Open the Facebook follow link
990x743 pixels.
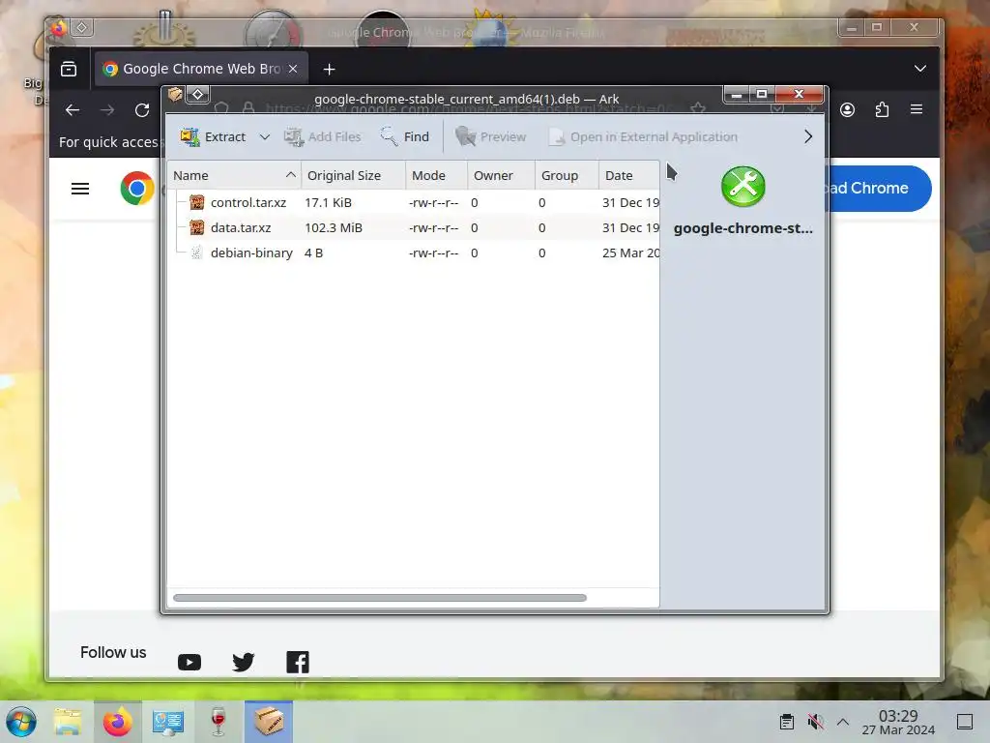pyautogui.click(x=298, y=662)
